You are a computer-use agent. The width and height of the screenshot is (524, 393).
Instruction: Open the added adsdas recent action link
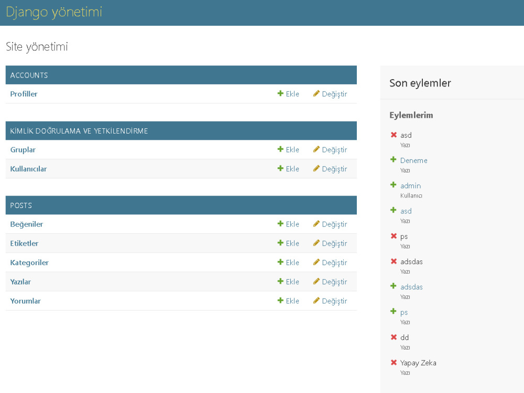[411, 287]
